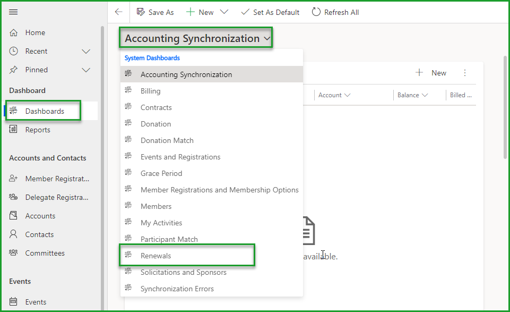
Task: Select Renewals from dashboard list
Action: (x=156, y=256)
